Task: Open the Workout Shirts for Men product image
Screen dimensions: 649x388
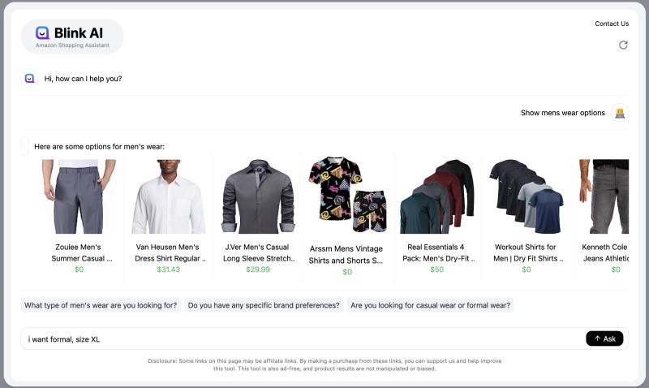Action: click(x=526, y=196)
